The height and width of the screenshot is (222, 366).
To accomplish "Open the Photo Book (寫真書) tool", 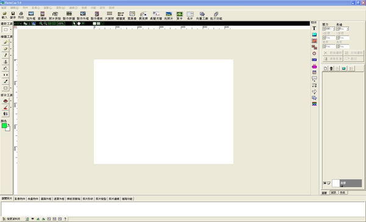I will click(x=132, y=16).
